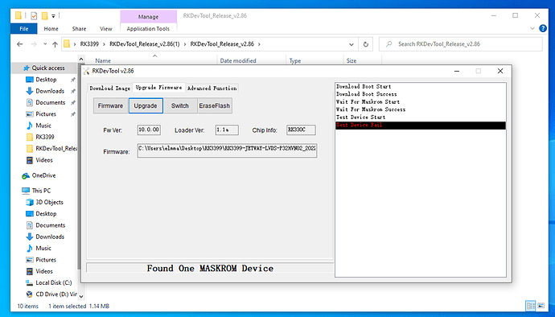Click the Firmware path field
The height and width of the screenshot is (317, 555).
pos(227,150)
